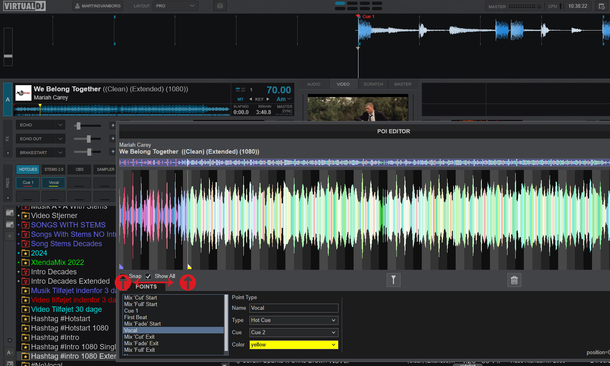Switch to the AUDIO tab
Screen dimensions: 610x366
(314, 84)
